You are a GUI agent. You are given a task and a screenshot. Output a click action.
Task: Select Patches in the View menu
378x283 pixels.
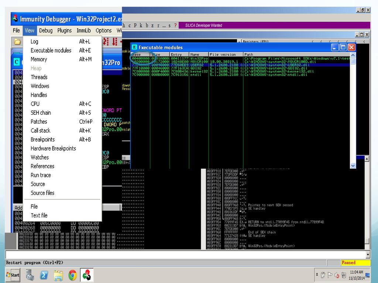coord(62,122)
